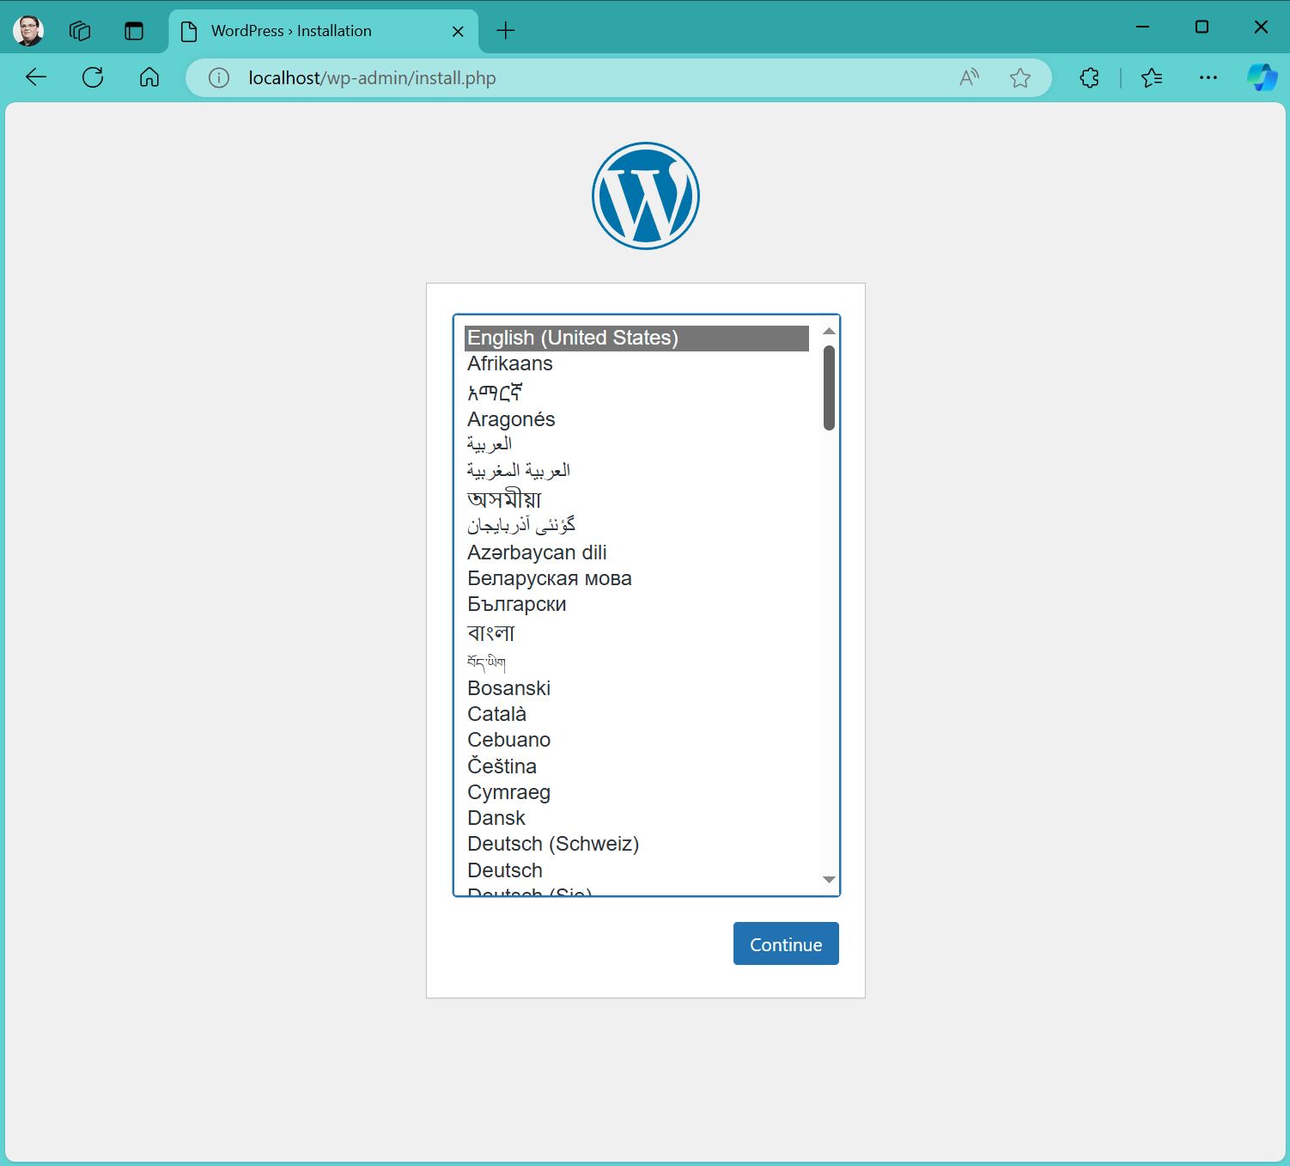The width and height of the screenshot is (1290, 1166).
Task: Go back using the browser back arrow
Action: click(36, 77)
